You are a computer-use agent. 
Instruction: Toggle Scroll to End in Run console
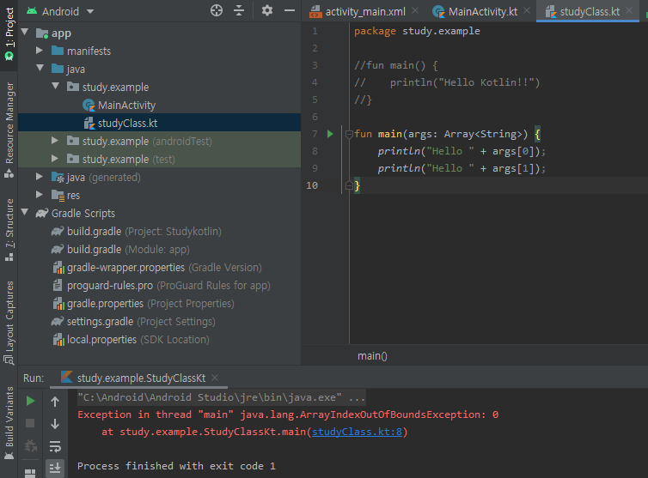pos(55,468)
